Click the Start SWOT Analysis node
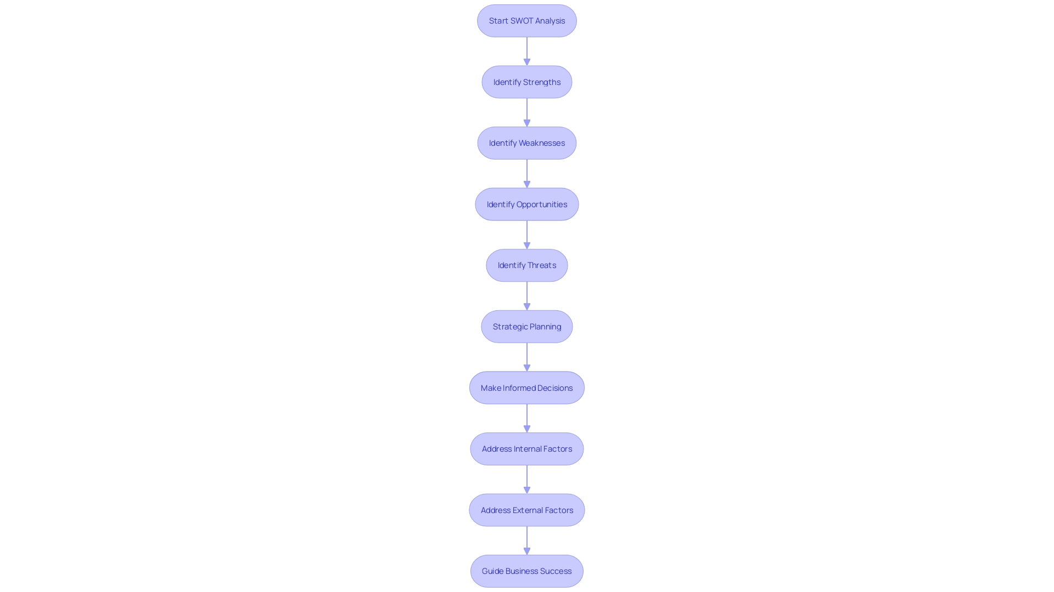The width and height of the screenshot is (1054, 592). 526,20
